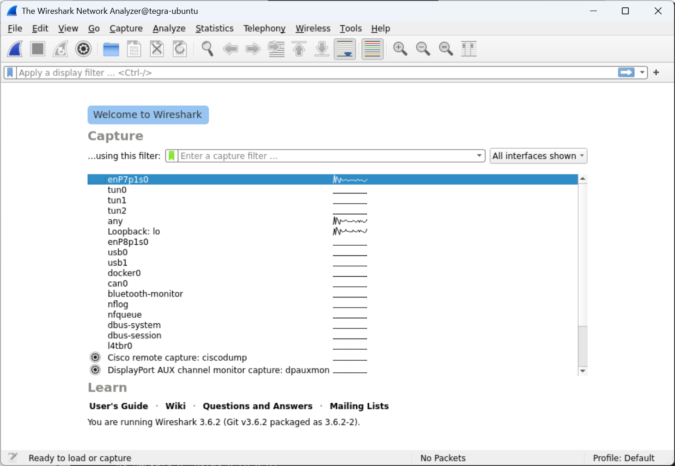Open the Wiki link
The height and width of the screenshot is (466, 675).
pyautogui.click(x=176, y=406)
